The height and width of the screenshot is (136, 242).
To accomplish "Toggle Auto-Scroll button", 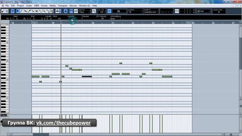I will 57,11.
